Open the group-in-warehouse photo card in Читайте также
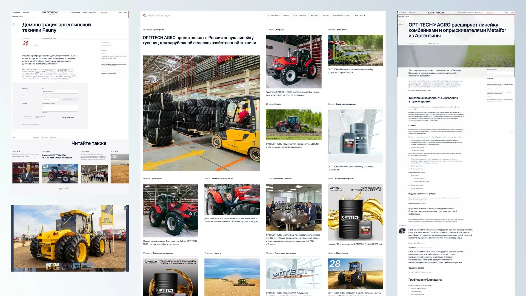Screen dimensions: 526x296 (94, 174)
